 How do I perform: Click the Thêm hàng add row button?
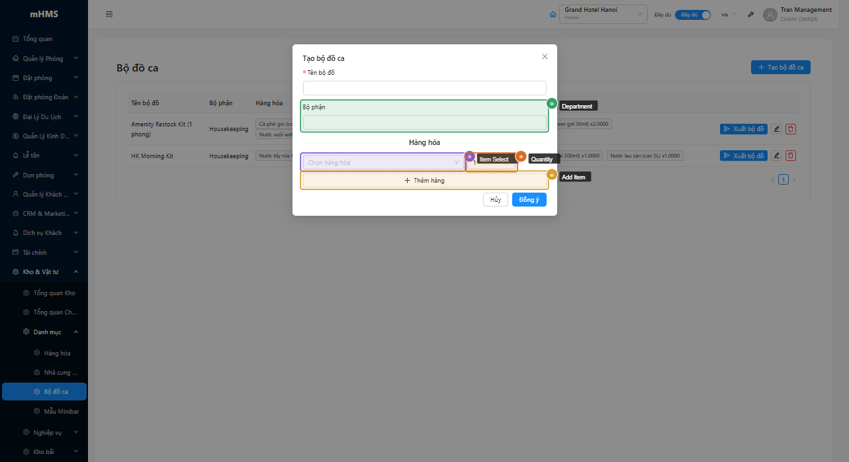click(424, 181)
